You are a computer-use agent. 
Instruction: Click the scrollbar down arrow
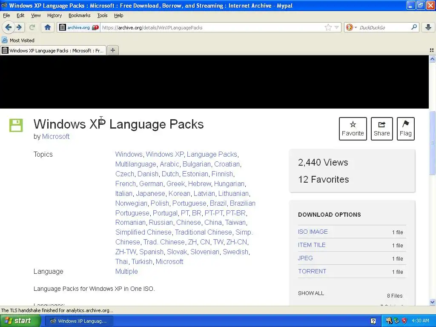point(432,302)
